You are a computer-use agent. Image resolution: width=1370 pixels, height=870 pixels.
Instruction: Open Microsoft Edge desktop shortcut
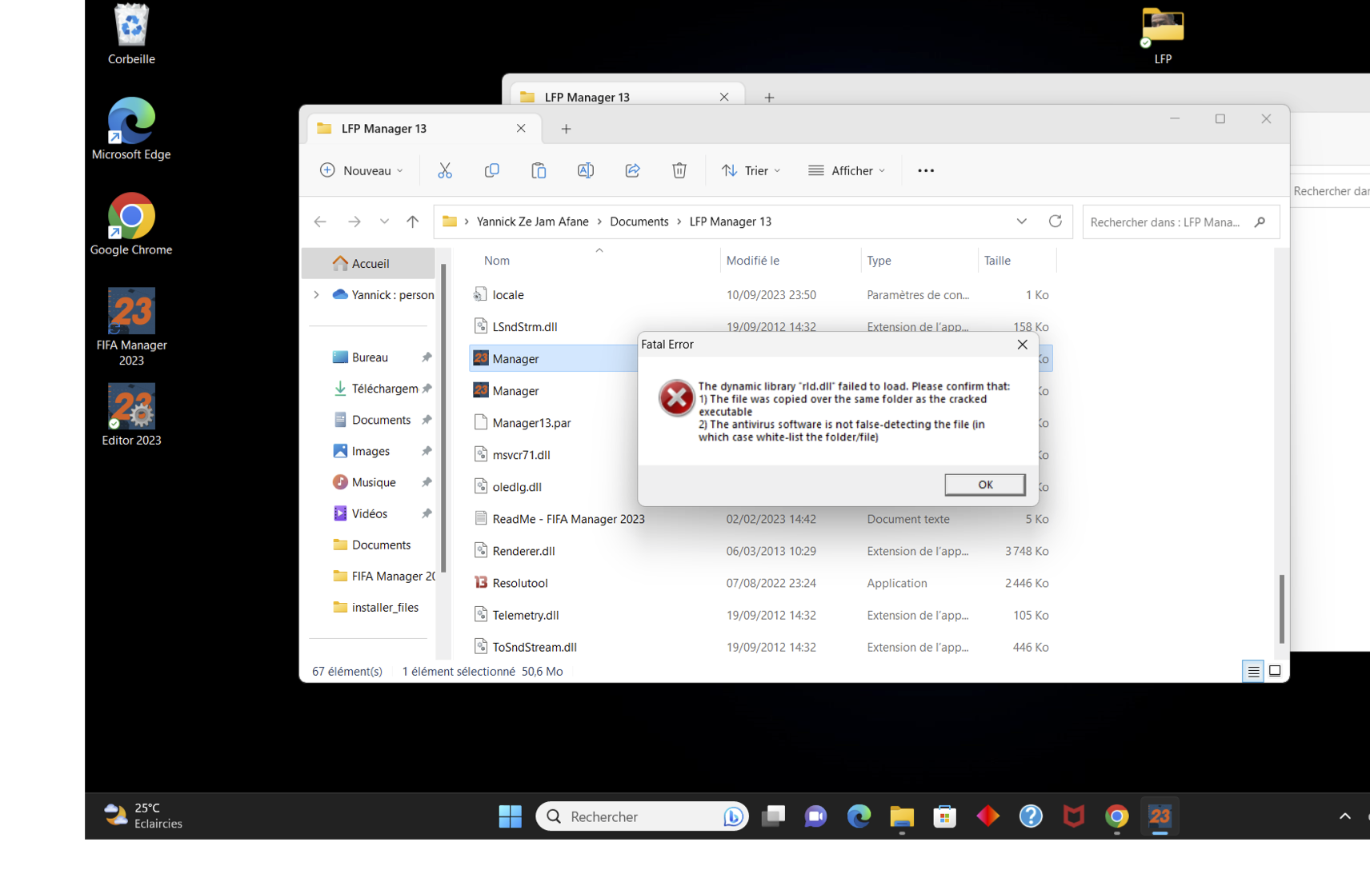131,129
